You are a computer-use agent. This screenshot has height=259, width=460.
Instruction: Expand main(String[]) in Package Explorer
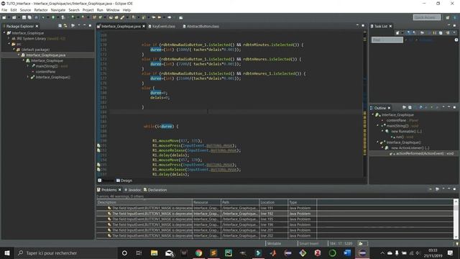click(28, 66)
